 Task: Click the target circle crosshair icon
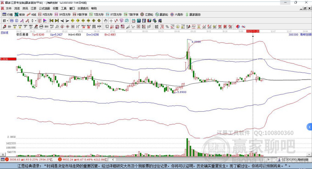click(62, 27)
